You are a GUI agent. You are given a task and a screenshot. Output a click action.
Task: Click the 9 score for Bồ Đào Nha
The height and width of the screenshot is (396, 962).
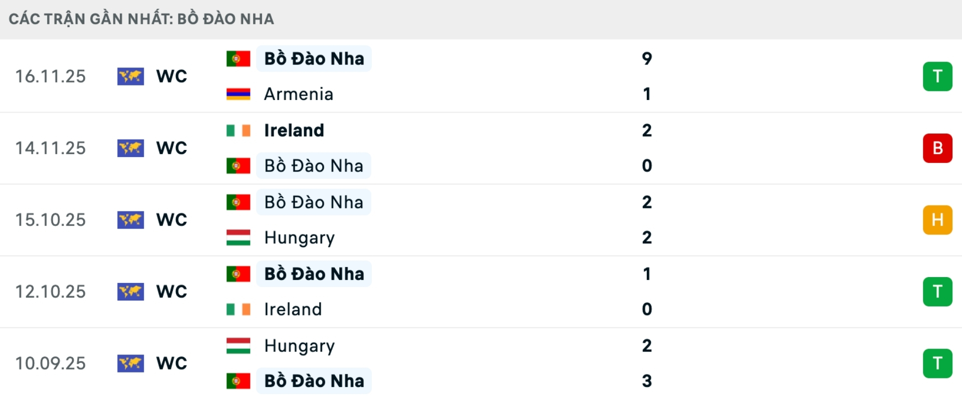point(647,58)
